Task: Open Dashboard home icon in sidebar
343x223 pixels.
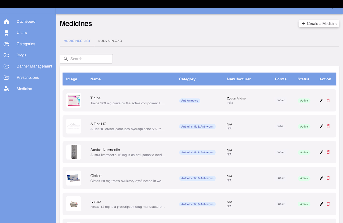Action: pos(7,22)
